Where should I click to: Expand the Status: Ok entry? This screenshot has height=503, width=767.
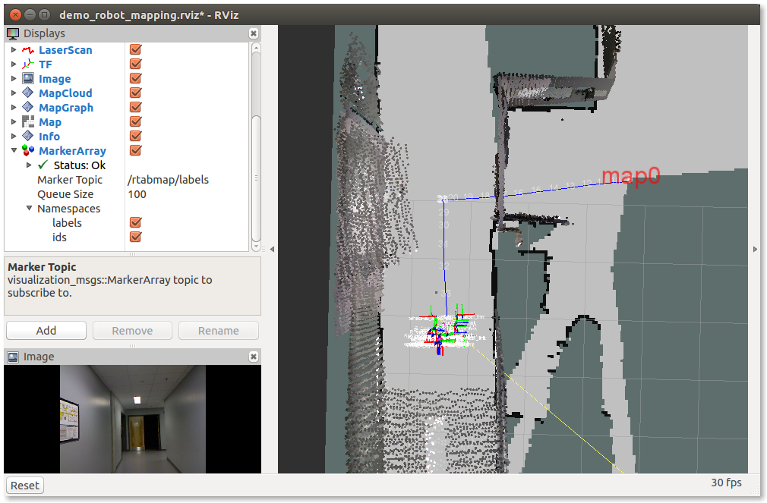pyautogui.click(x=29, y=165)
